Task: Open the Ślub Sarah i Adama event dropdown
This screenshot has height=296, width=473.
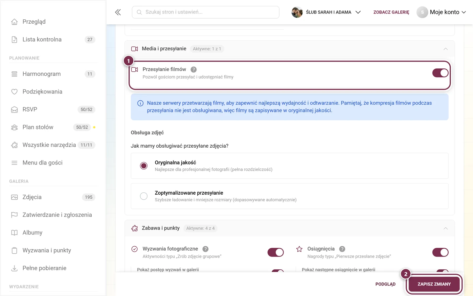Action: [x=326, y=12]
